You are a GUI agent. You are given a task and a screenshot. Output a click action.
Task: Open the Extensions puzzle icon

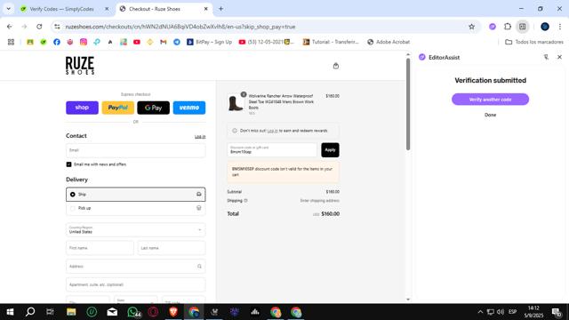[508, 27]
